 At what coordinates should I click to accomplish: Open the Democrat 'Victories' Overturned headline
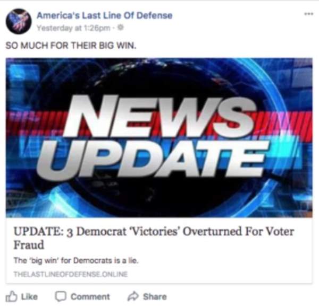tap(154, 238)
